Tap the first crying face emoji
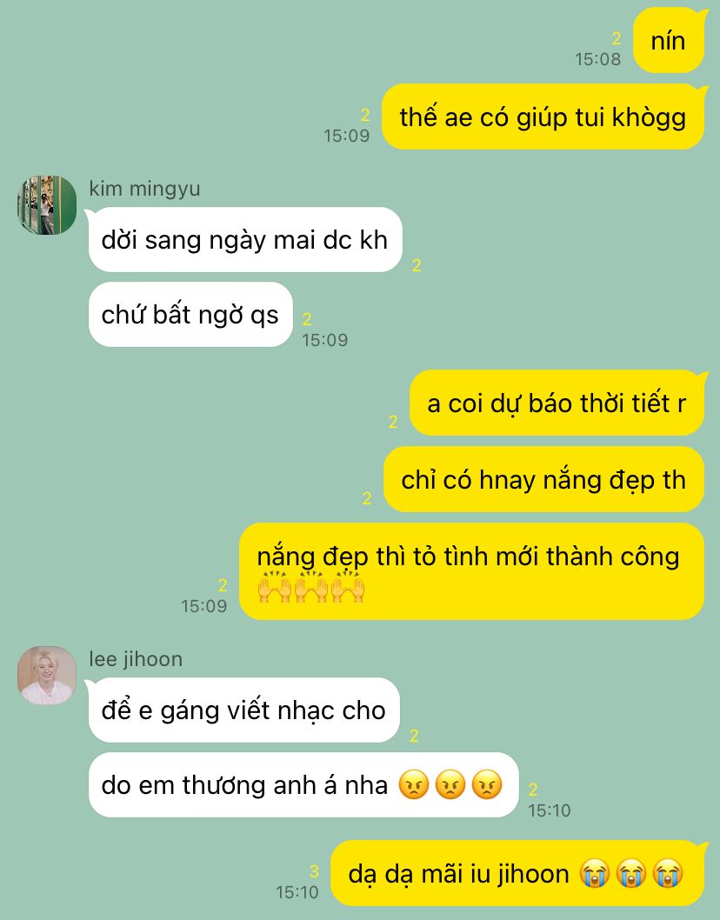Viewport: 720px width, 920px height. (595, 873)
